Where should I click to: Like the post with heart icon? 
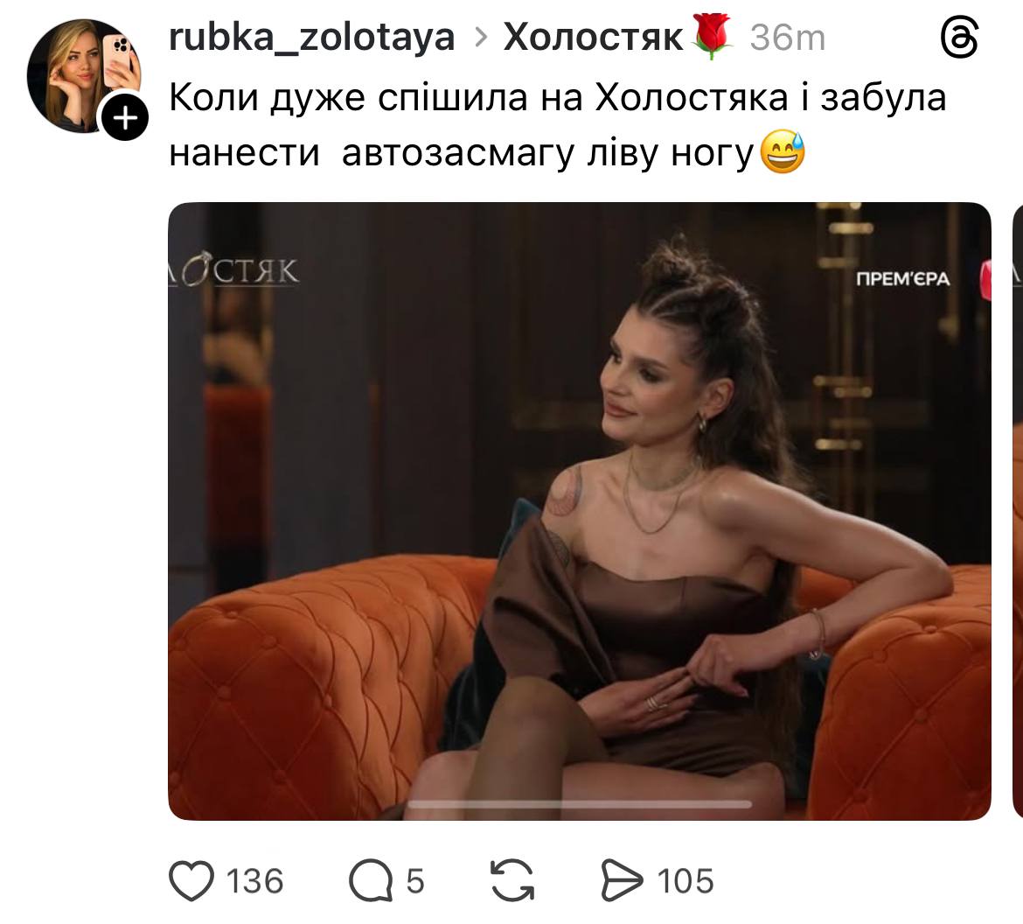pos(191,880)
